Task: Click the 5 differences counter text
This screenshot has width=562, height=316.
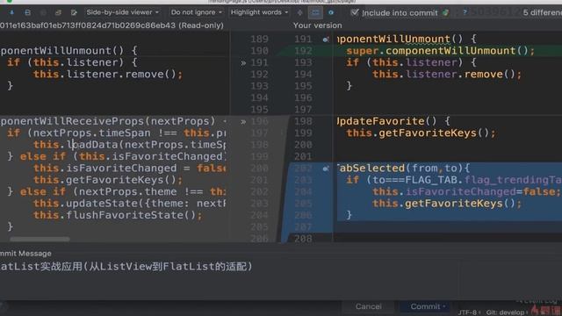Action: [543, 12]
